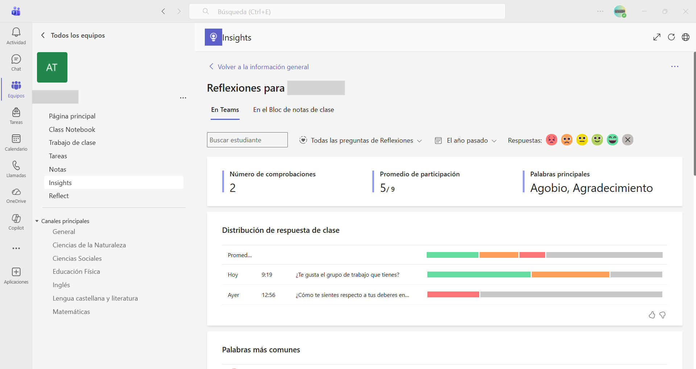Switch to the En Teams tab
This screenshot has width=696, height=369.
click(x=225, y=110)
